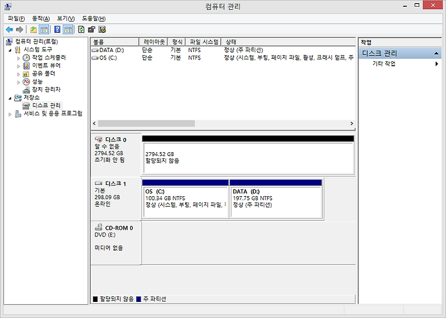Click blue 주 파티션 legend swatch

click(x=139, y=299)
